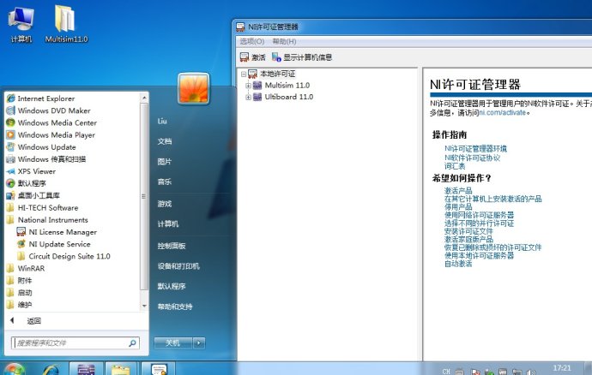The image size is (592, 375).
Task: Click the 自动激活 link
Action: pyautogui.click(x=458, y=264)
